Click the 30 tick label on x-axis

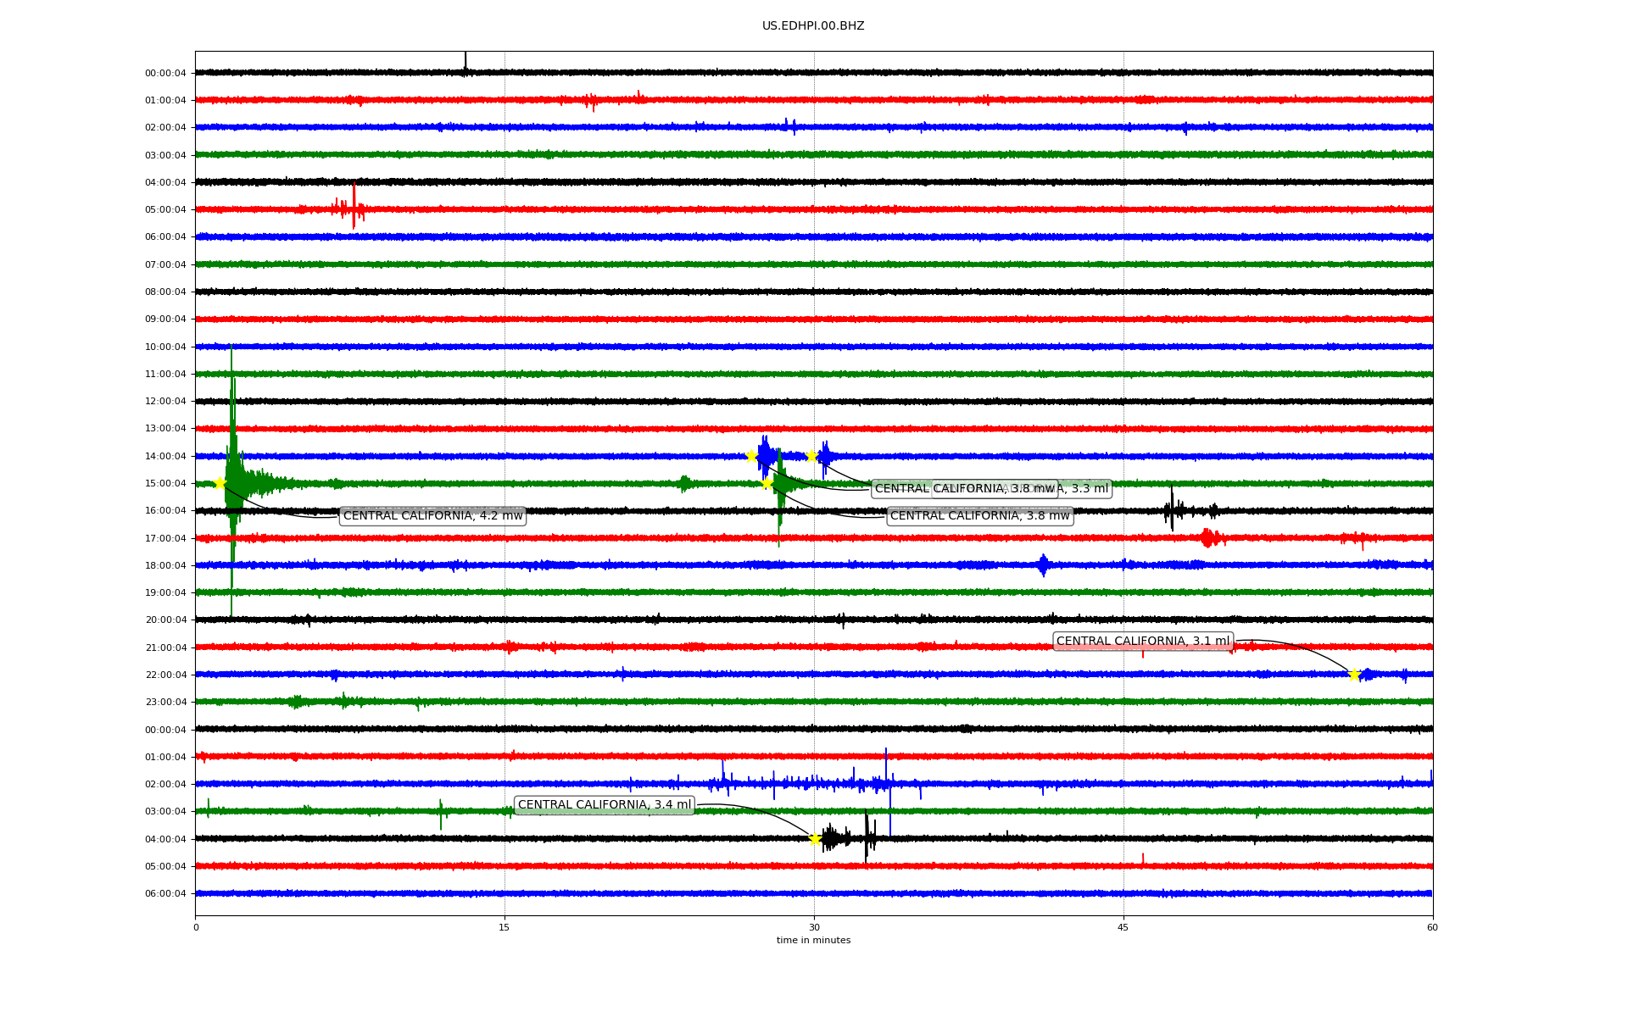(814, 927)
